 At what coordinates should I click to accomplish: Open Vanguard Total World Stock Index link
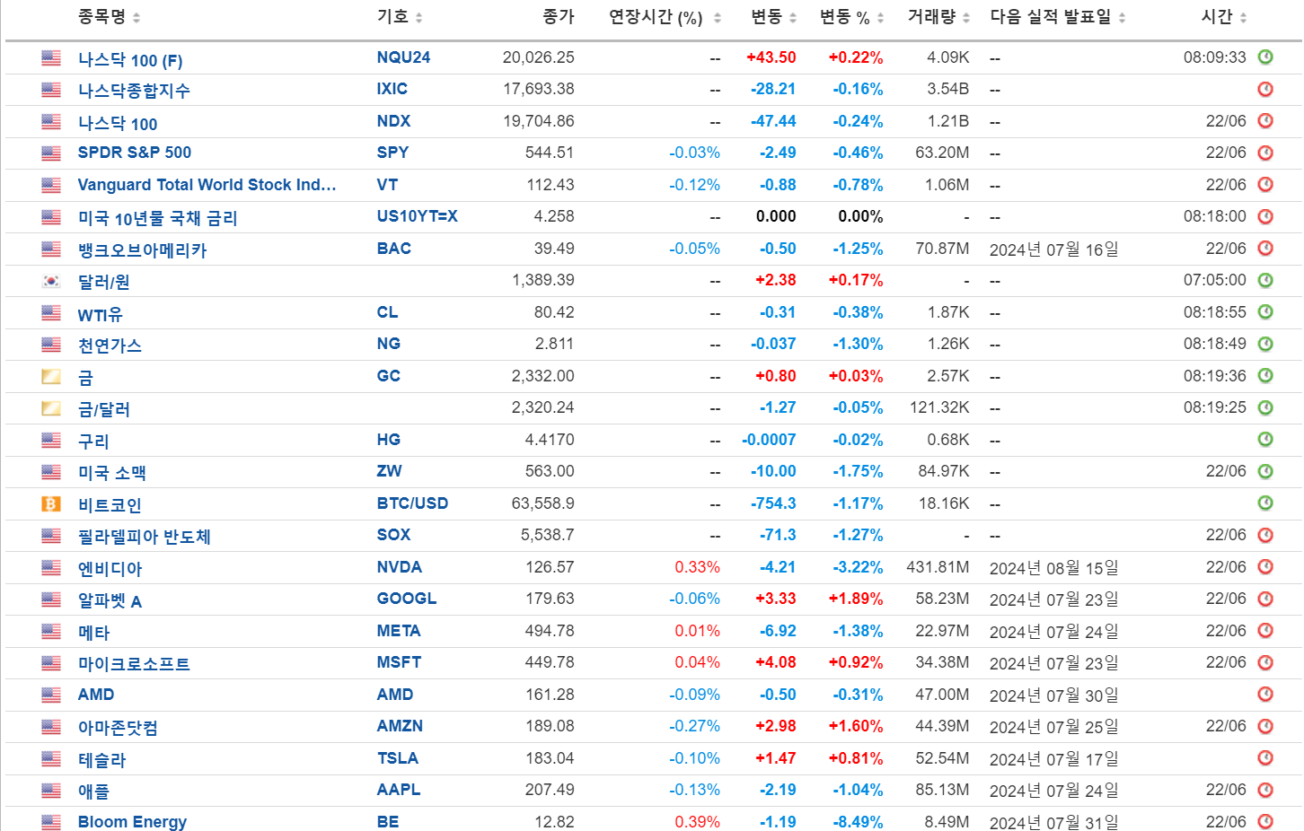(207, 185)
